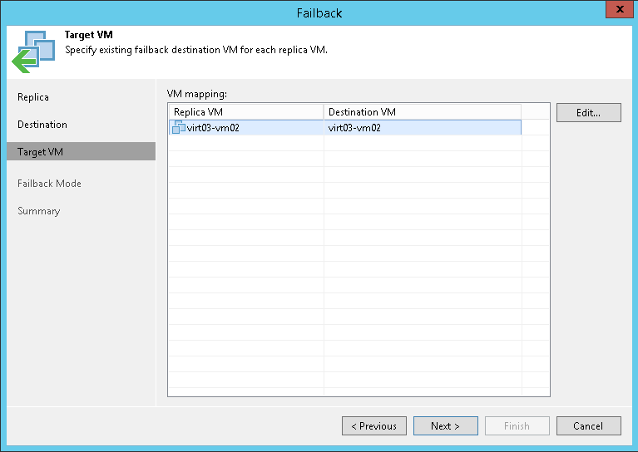Screen dimensions: 638x452
Task: Go back with the Previous button
Action: [373, 426]
